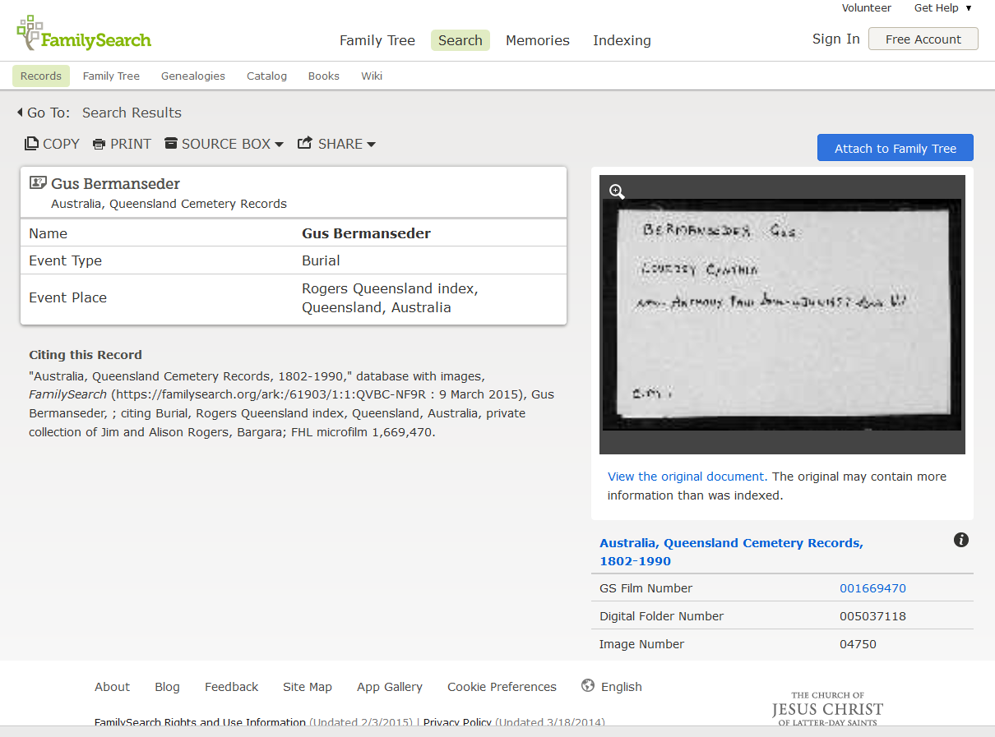Open Family Tree in main navigation
995x737 pixels.
[x=377, y=40]
